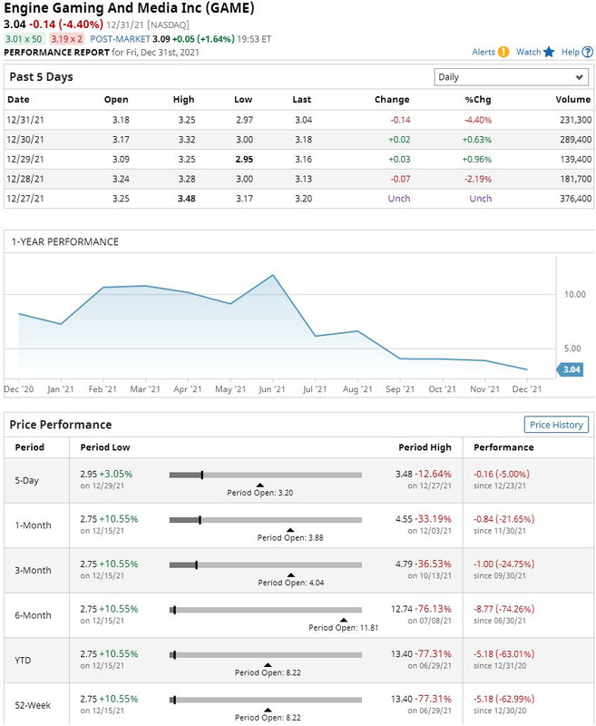Screen dimensions: 596x726
Task: Click the Period Open: 3.20 marker
Action: (260, 490)
